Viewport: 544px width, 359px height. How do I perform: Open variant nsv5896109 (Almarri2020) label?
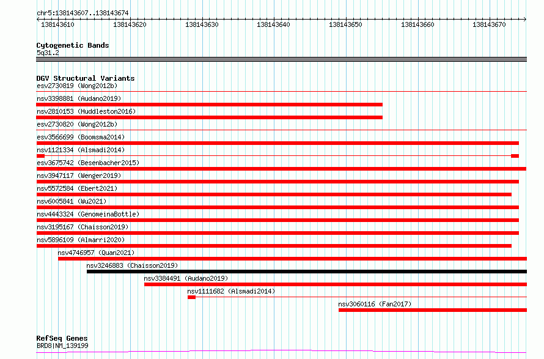pyautogui.click(x=81, y=240)
